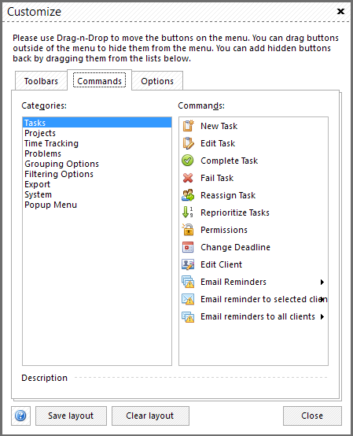Click the New Task icon

[x=188, y=126]
